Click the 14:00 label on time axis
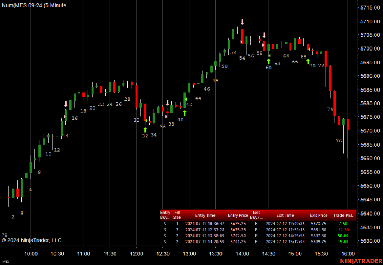Screen dimensions: 383x265 (242, 254)
